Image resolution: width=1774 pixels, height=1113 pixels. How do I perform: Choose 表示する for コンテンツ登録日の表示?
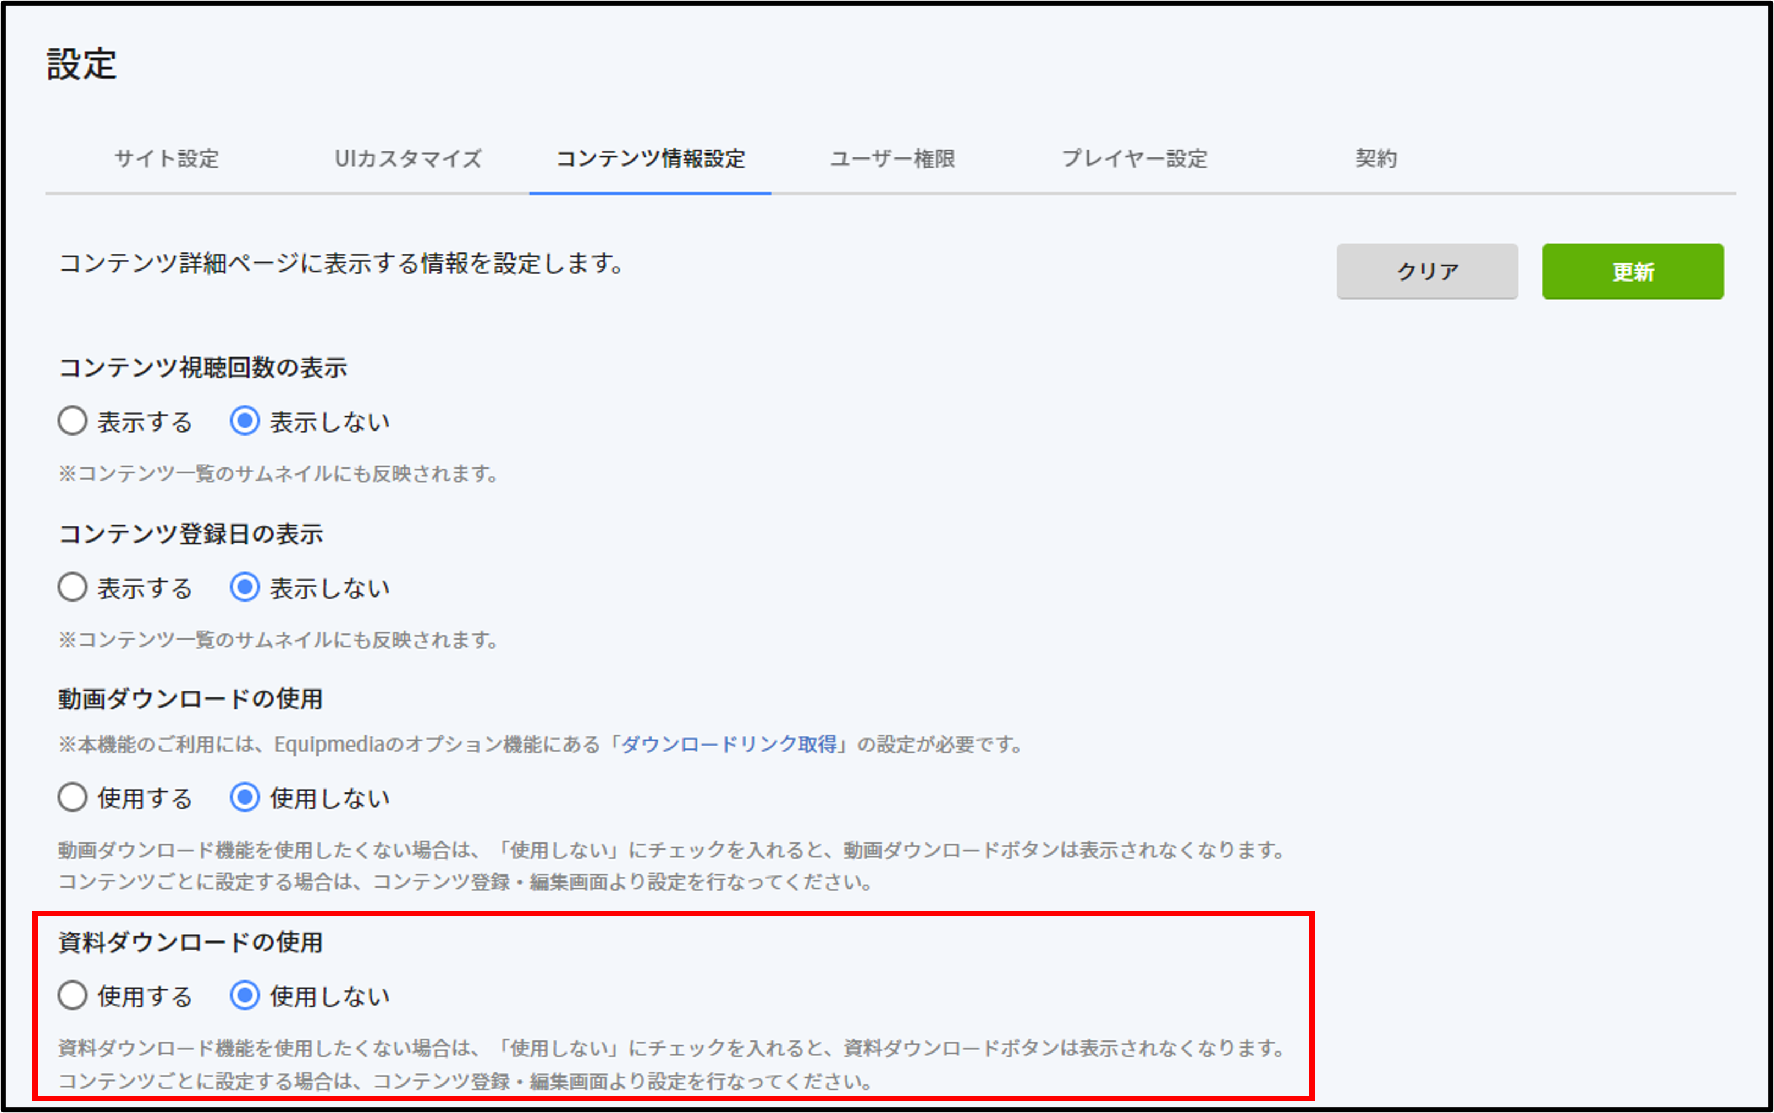coord(73,587)
